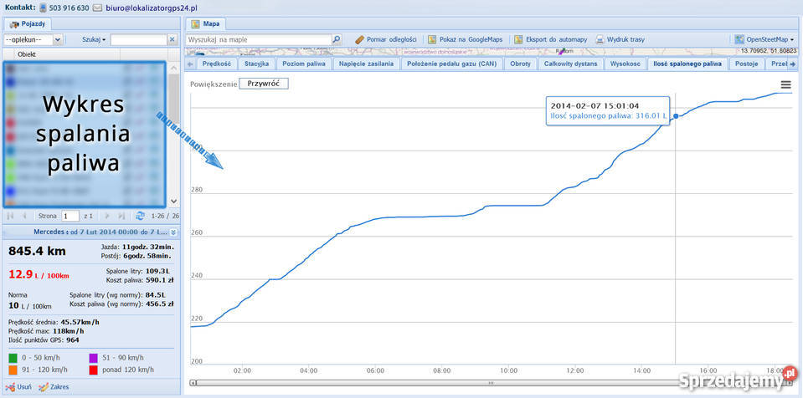Switch to the Poziom paliwa tab
803x398 pixels.
click(x=306, y=64)
